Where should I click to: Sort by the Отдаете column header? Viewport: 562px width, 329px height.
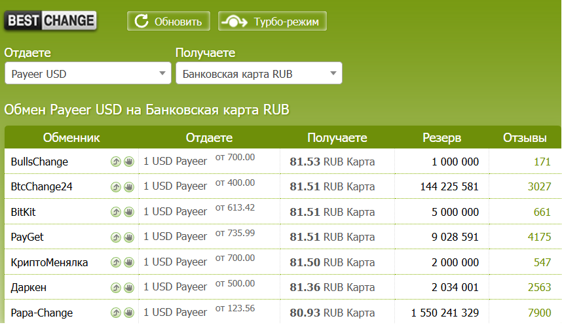point(209,138)
